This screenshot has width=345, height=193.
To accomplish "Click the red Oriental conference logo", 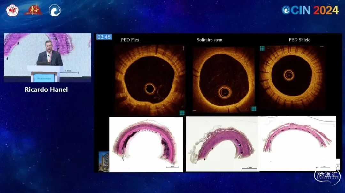I will pyautogui.click(x=34, y=10).
